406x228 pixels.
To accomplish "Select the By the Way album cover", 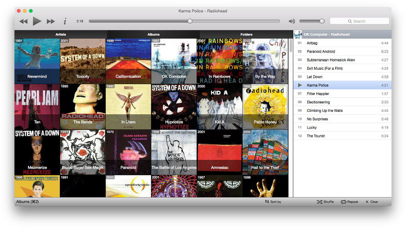I will click(265, 61).
